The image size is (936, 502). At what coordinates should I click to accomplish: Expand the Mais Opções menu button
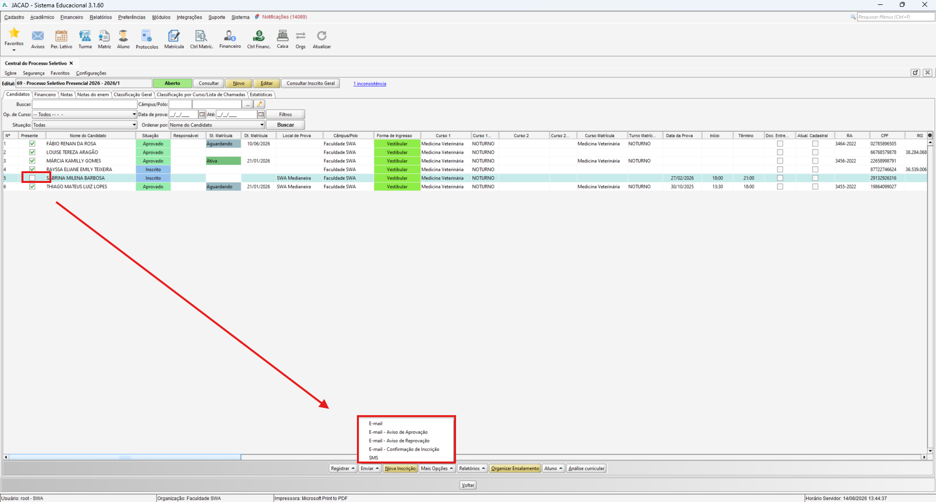coord(437,468)
